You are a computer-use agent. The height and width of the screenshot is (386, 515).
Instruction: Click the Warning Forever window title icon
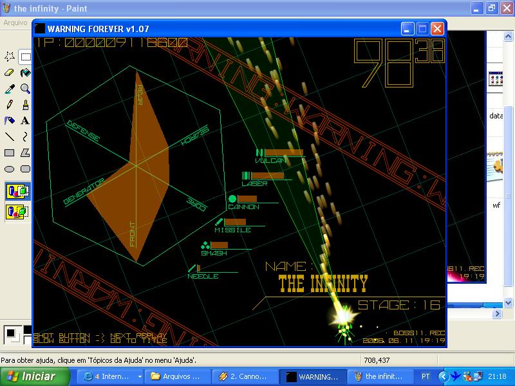(x=40, y=28)
